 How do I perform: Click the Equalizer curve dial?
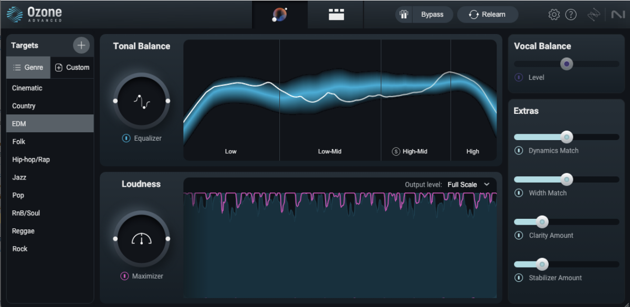click(x=141, y=101)
